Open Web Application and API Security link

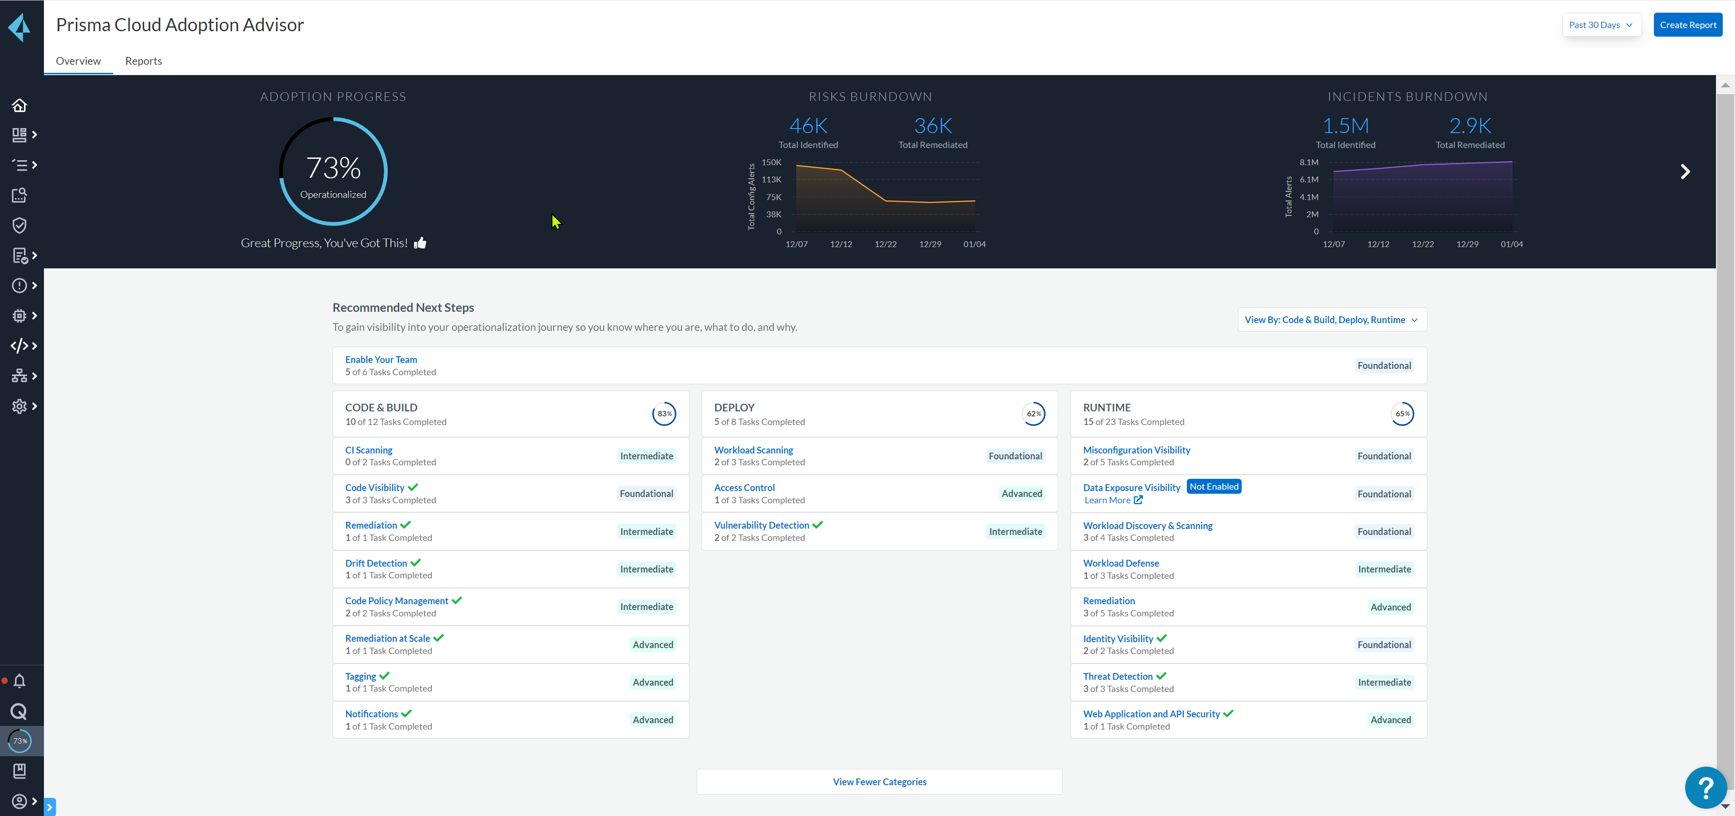coord(1151,714)
